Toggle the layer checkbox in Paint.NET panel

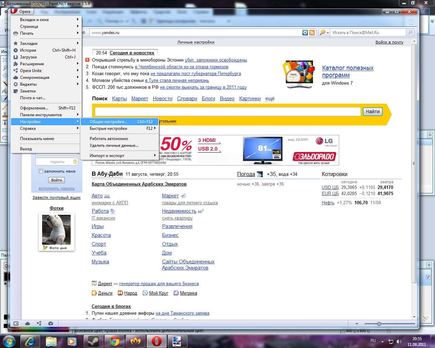pyautogui.click(x=428, y=277)
